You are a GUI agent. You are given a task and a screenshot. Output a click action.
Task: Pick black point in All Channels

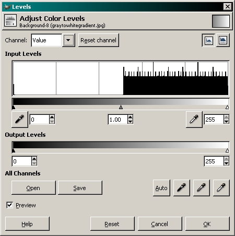(182, 188)
